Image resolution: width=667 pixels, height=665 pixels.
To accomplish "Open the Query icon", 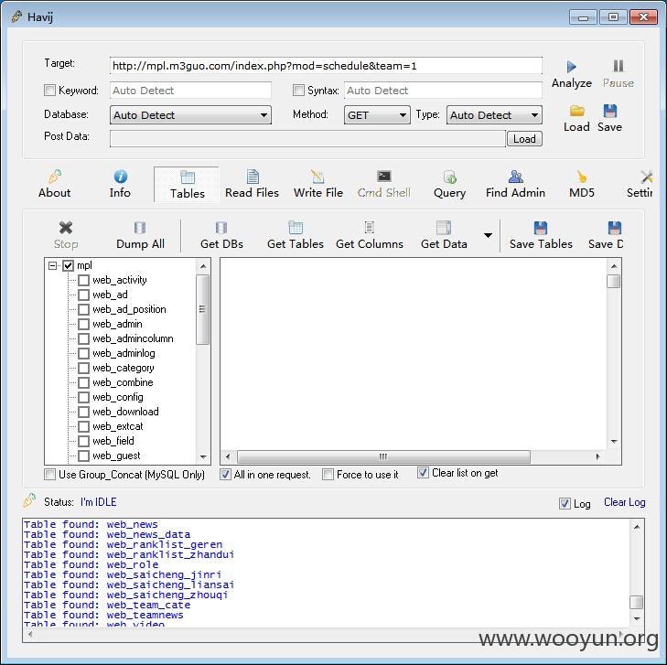I will [x=449, y=177].
